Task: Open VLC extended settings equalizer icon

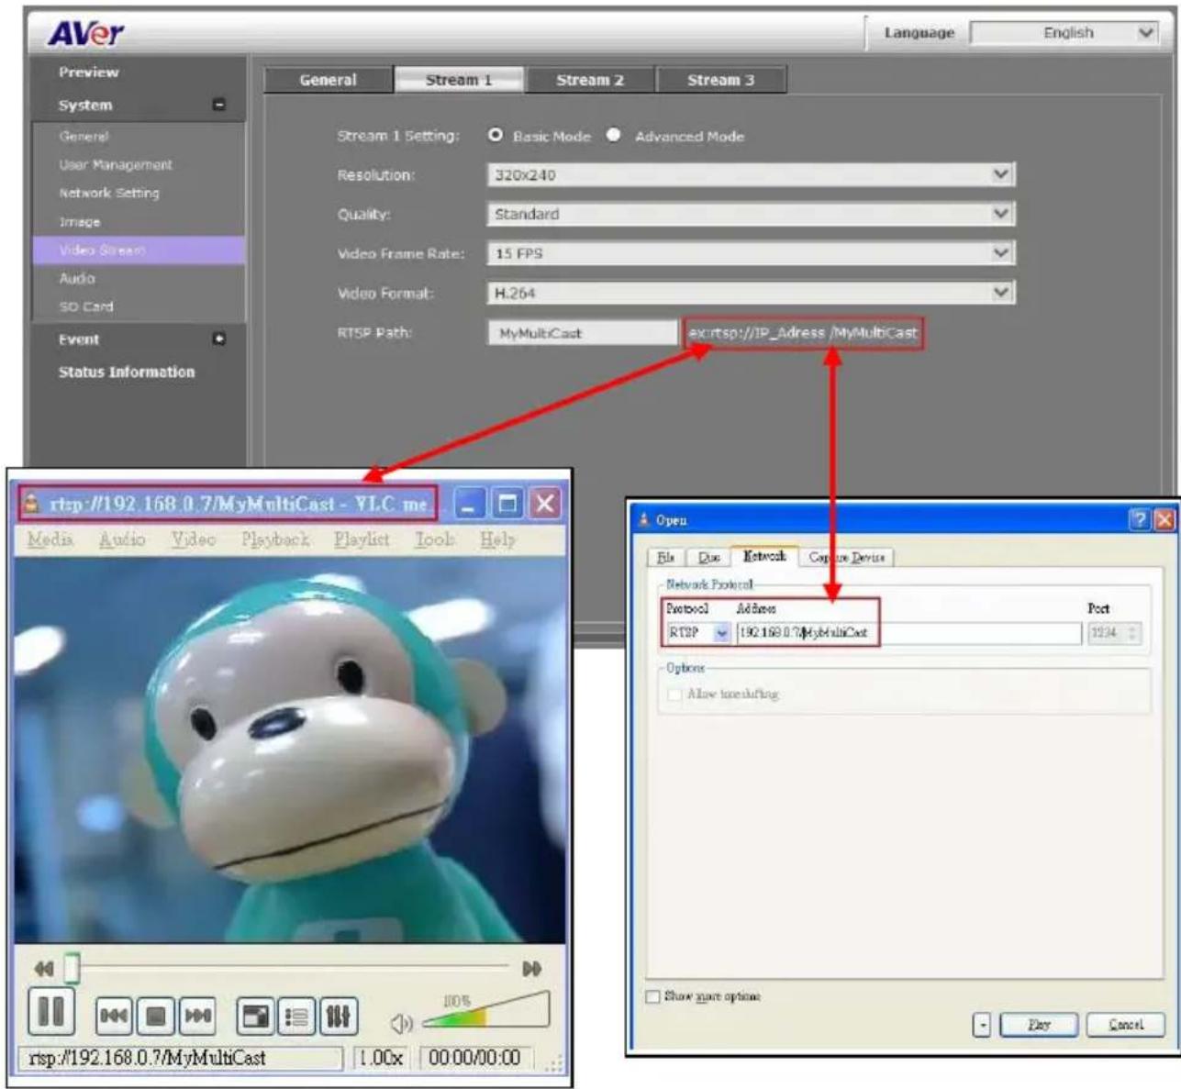Action: point(338,1016)
